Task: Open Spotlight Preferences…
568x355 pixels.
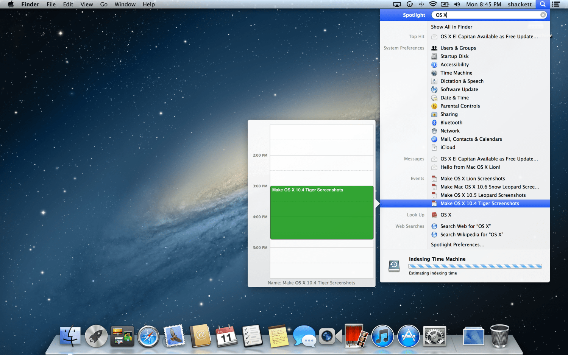Action: (x=457, y=244)
